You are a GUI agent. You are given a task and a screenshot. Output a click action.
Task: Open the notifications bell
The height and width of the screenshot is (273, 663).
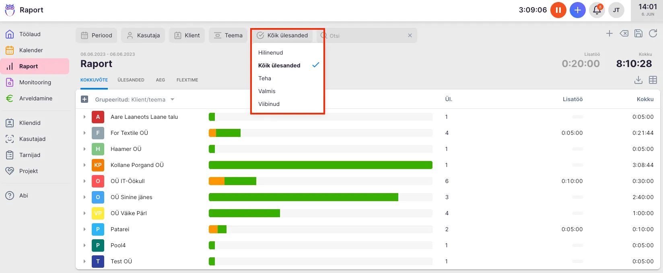[x=597, y=10]
